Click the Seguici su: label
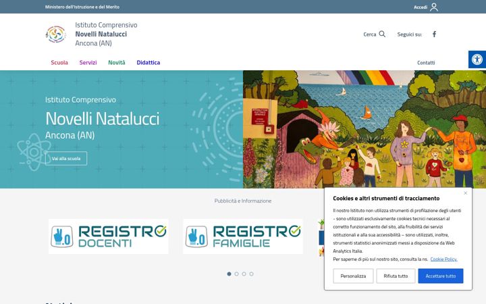The height and width of the screenshot is (304, 486). coord(410,34)
